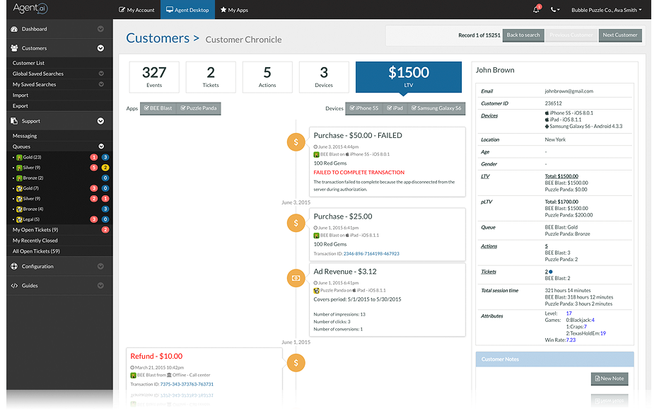This screenshot has height=416, width=664.
Task: Open the Ava Smith account dropdown
Action: tap(607, 10)
